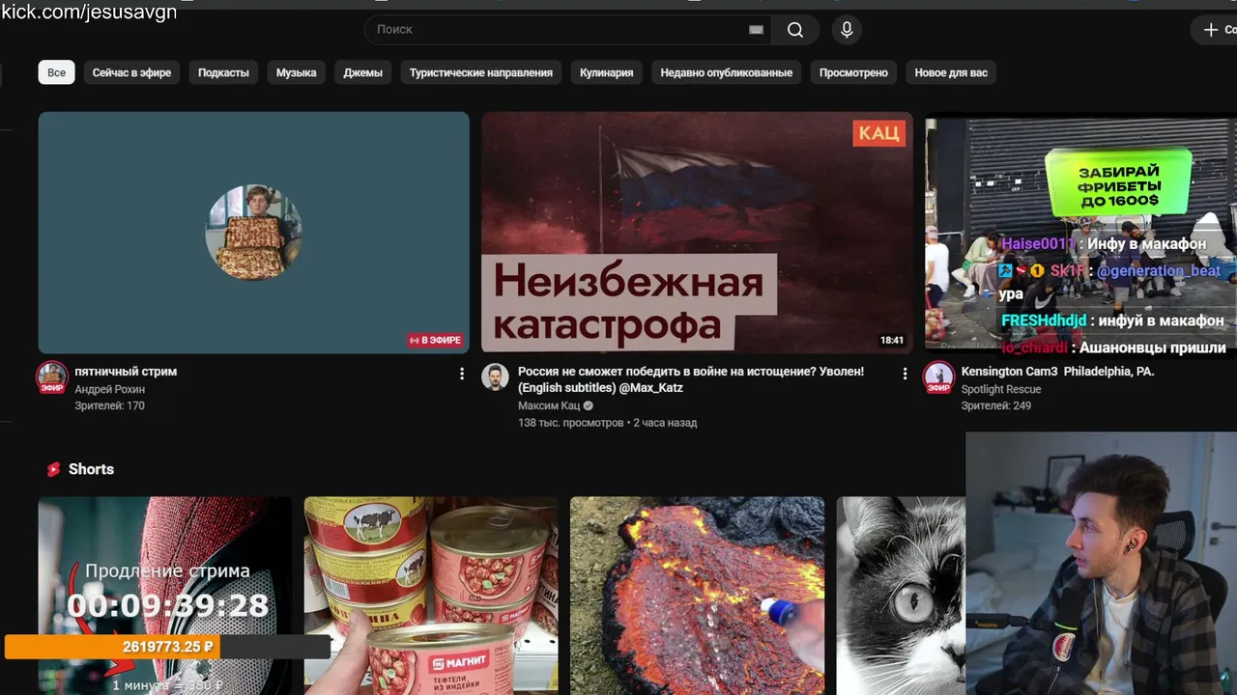The image size is (1237, 695).
Task: Select the "Просмотрено" chip
Action: [853, 72]
